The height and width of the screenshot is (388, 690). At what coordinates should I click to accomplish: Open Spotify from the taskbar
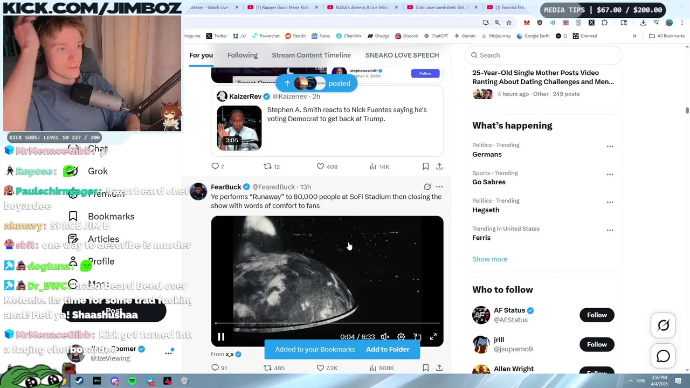pyautogui.click(x=132, y=381)
